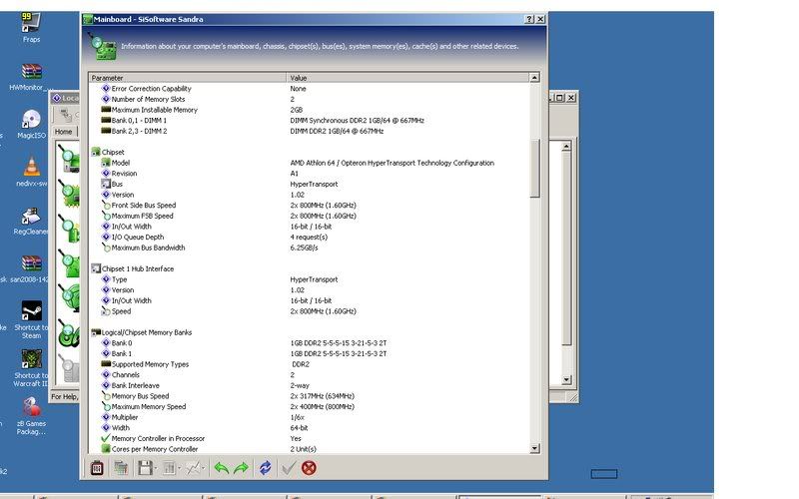Click the grey checkmark OK icon
The image size is (799, 499).
pos(289,467)
